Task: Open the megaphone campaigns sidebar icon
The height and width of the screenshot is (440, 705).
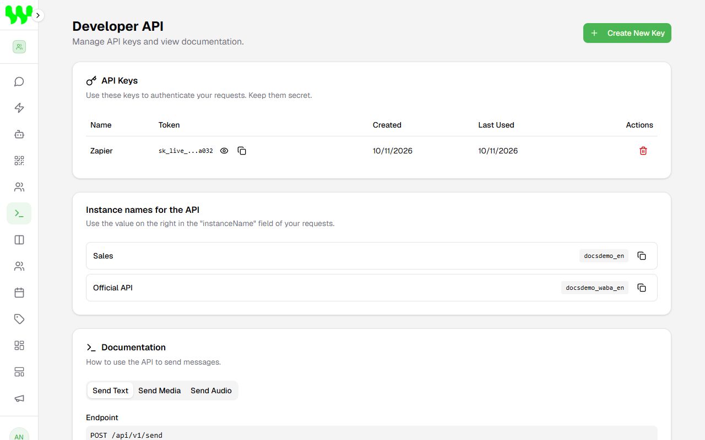Action: [x=19, y=398]
